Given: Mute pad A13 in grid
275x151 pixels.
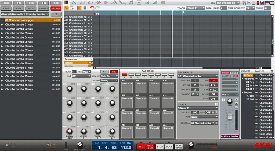Looking at the screenshot, I should [x=89, y=17].
